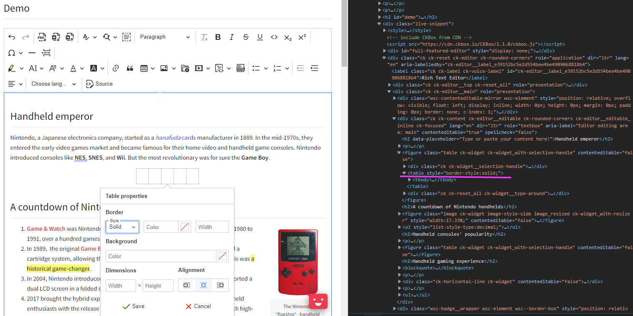Click the Width field under Dimensions
The height and width of the screenshot is (316, 633).
[121, 285]
